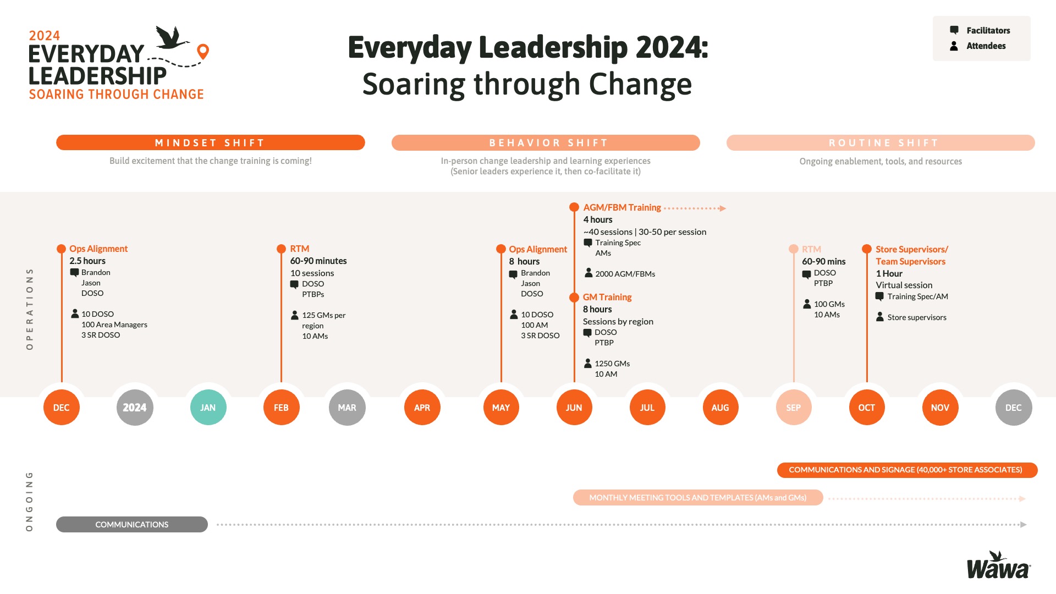
Task: Select the MINDSET SHIFT phase bar
Action: pyautogui.click(x=210, y=143)
